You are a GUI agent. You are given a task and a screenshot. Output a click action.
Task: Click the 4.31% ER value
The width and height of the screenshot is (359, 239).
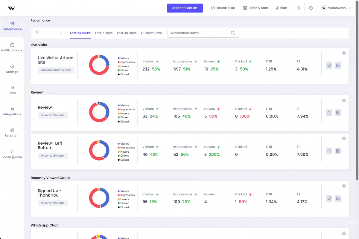click(x=302, y=69)
